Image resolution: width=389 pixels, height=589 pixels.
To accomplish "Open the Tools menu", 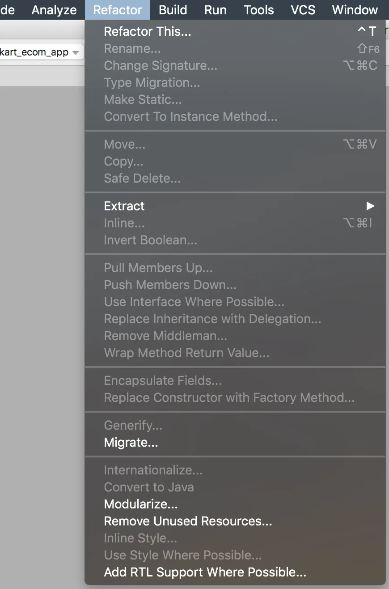I will [x=258, y=10].
